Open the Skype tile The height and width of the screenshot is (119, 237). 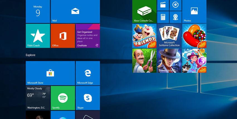point(88,98)
